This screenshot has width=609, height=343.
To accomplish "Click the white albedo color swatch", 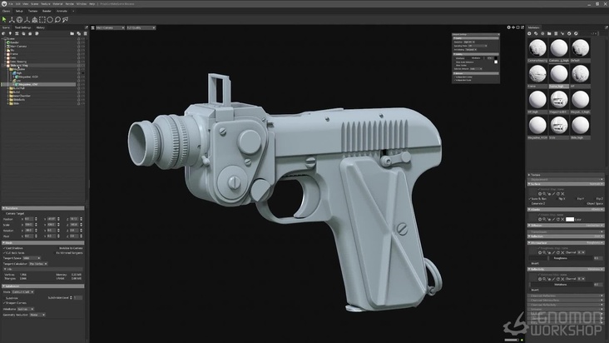I will coord(571,218).
